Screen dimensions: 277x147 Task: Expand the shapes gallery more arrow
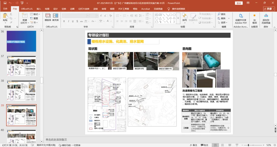[x=178, y=18]
